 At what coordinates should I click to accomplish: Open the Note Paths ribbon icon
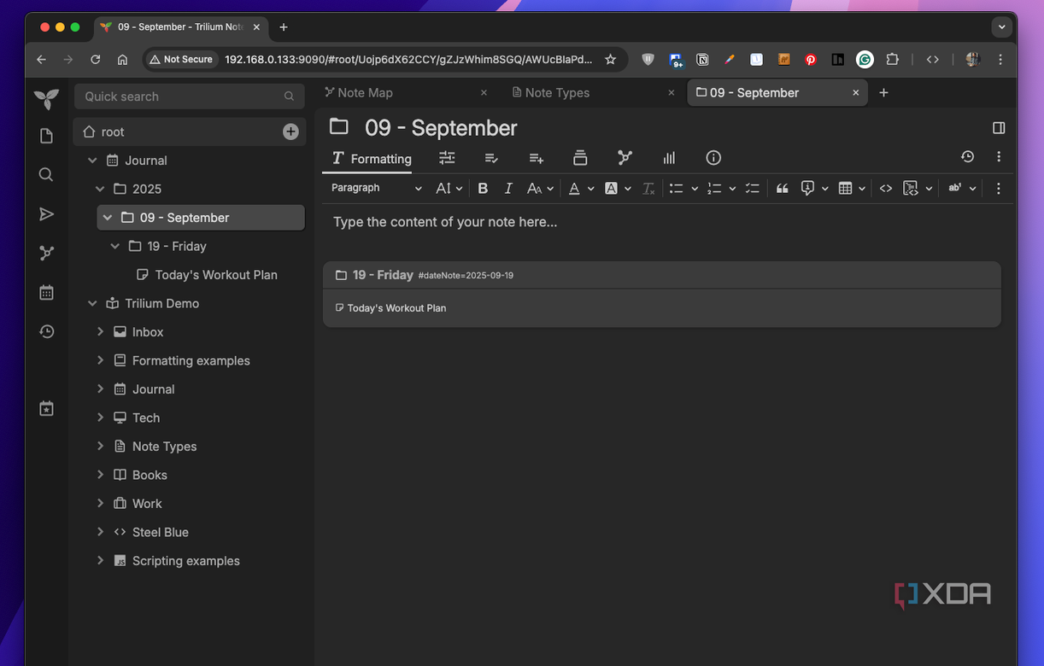coord(580,158)
